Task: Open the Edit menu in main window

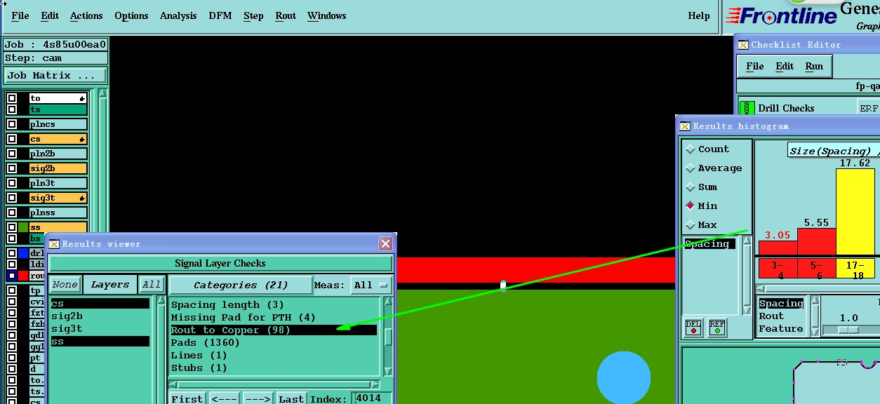Action: 50,15
